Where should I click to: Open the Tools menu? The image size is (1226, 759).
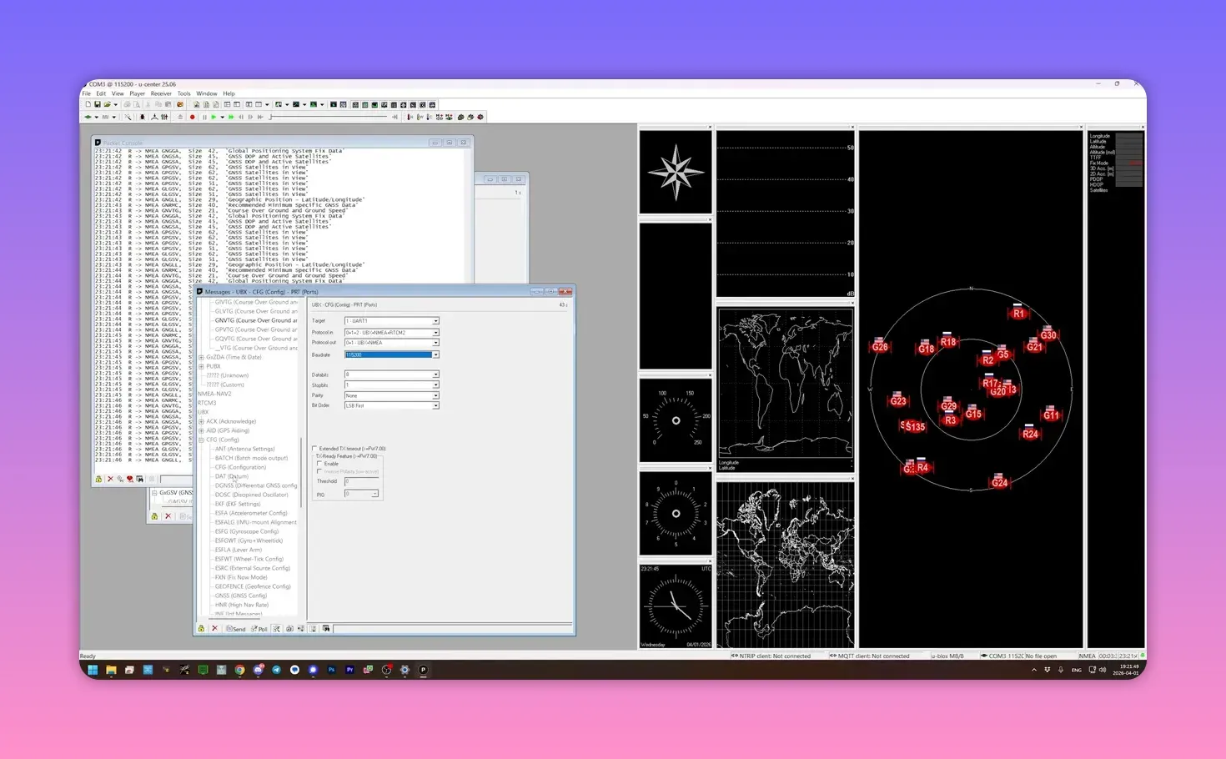(183, 93)
